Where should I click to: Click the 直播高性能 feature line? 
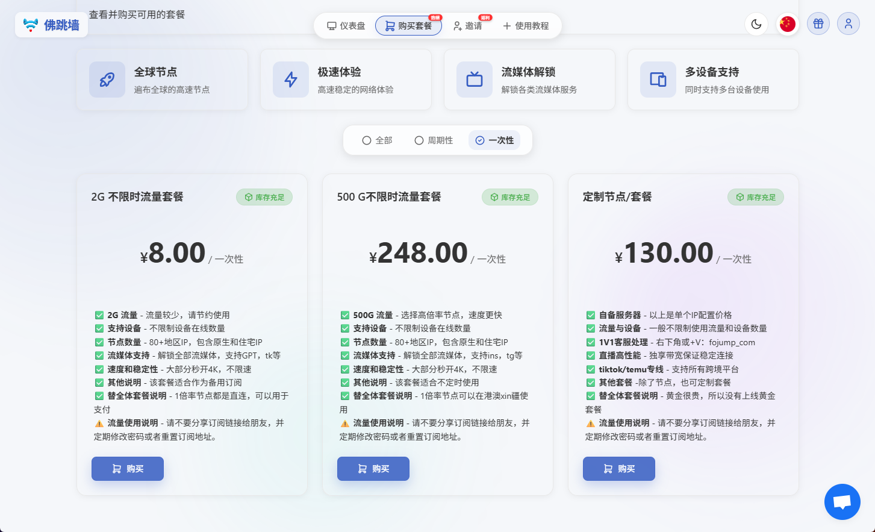point(660,355)
